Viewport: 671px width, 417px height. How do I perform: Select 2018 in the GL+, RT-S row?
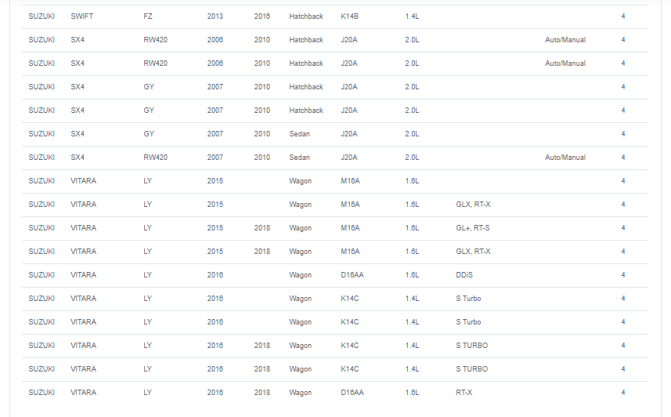pyautogui.click(x=262, y=227)
